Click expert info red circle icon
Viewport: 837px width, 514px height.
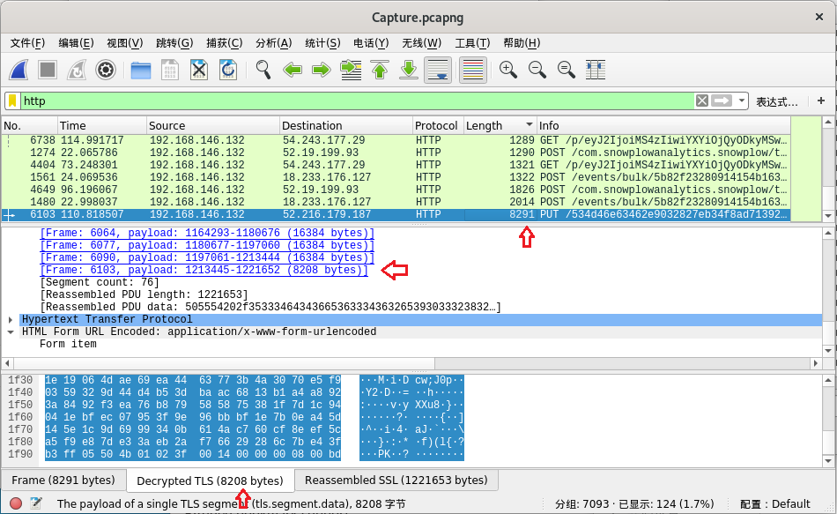(16, 503)
